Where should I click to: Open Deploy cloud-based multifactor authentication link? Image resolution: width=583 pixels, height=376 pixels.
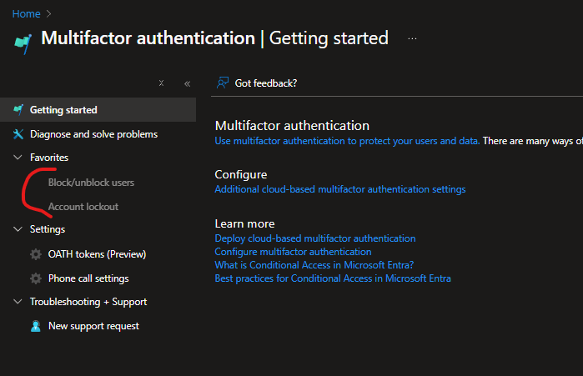tap(315, 238)
